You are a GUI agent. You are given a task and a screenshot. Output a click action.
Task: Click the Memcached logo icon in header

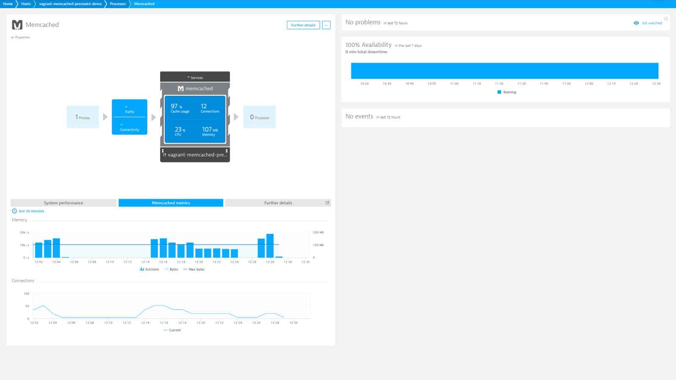coord(17,25)
